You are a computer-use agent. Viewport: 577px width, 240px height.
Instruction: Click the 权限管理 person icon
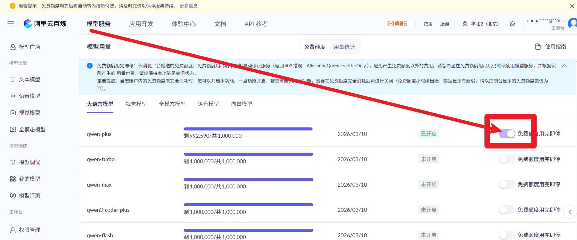[13, 230]
